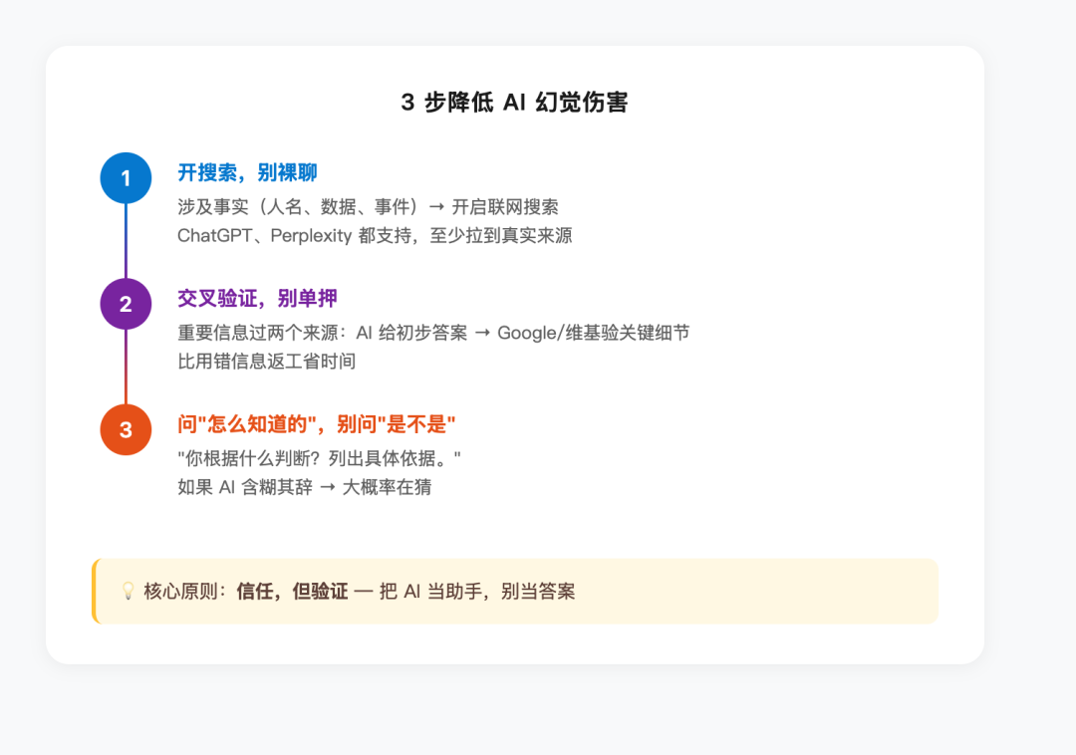Click the label "核心原则：" in the yellow box
1076x755 pixels.
pos(185,591)
